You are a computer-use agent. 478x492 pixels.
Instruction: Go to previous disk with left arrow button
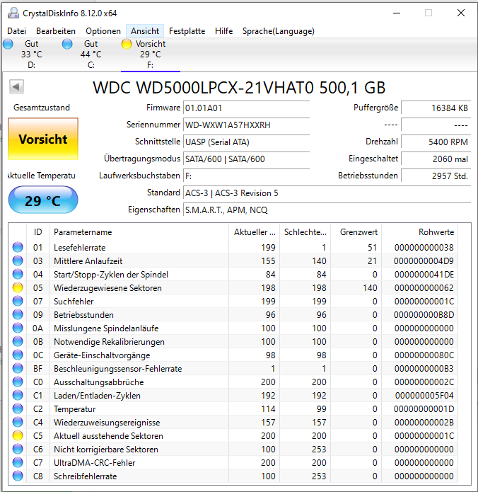(x=16, y=86)
